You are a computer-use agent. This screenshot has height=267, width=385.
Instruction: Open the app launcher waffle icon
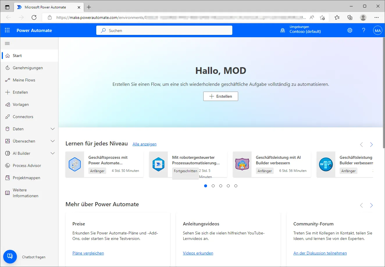point(7,30)
